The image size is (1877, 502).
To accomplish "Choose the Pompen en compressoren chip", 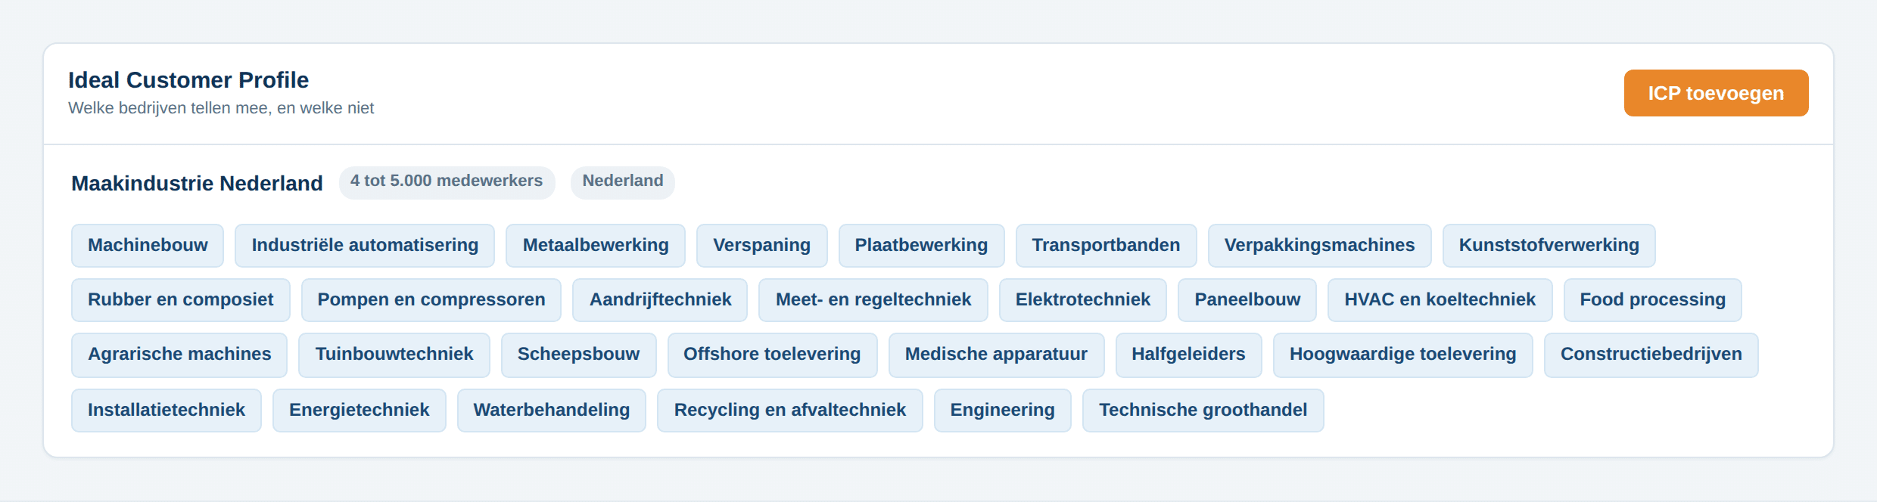I will tap(431, 300).
